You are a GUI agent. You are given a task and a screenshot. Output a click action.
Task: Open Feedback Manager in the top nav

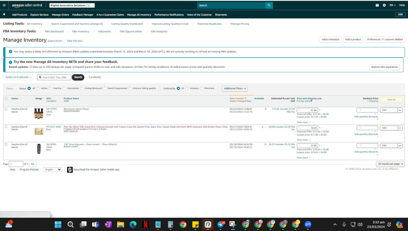click(83, 15)
